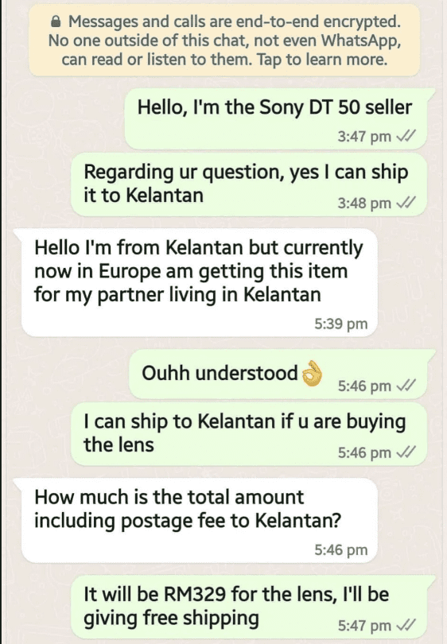Click double-check icon next to 3:48 pm
This screenshot has width=447, height=644.
click(x=406, y=203)
